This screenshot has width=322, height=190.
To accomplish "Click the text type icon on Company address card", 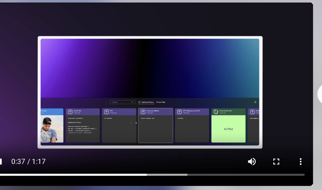I will pyautogui.click(x=143, y=112).
